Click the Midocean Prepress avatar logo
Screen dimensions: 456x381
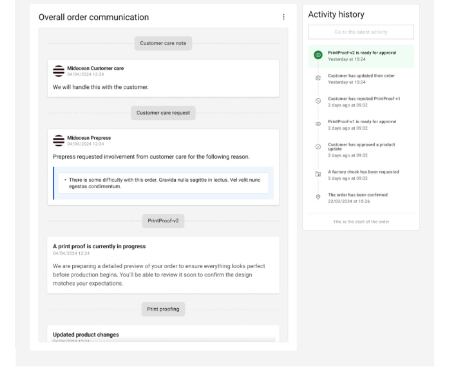[x=59, y=141]
